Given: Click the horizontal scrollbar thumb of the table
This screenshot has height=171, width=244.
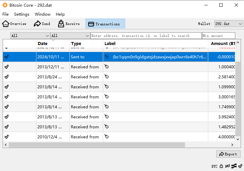Looking at the screenshot, I should [x=97, y=145].
